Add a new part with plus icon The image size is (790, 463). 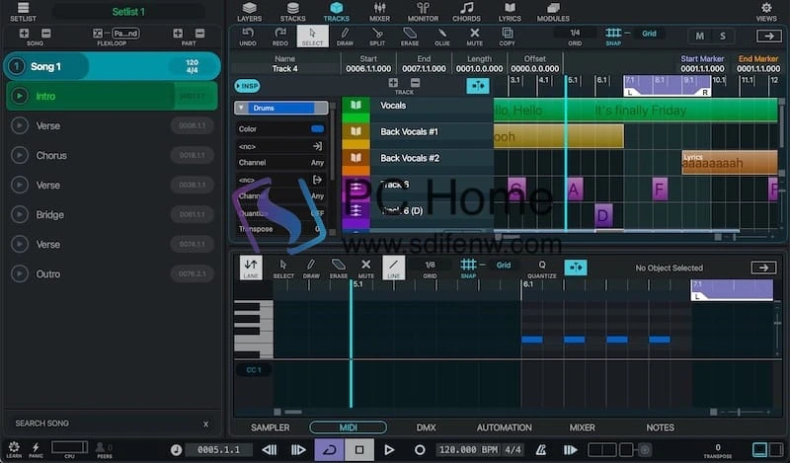click(178, 34)
